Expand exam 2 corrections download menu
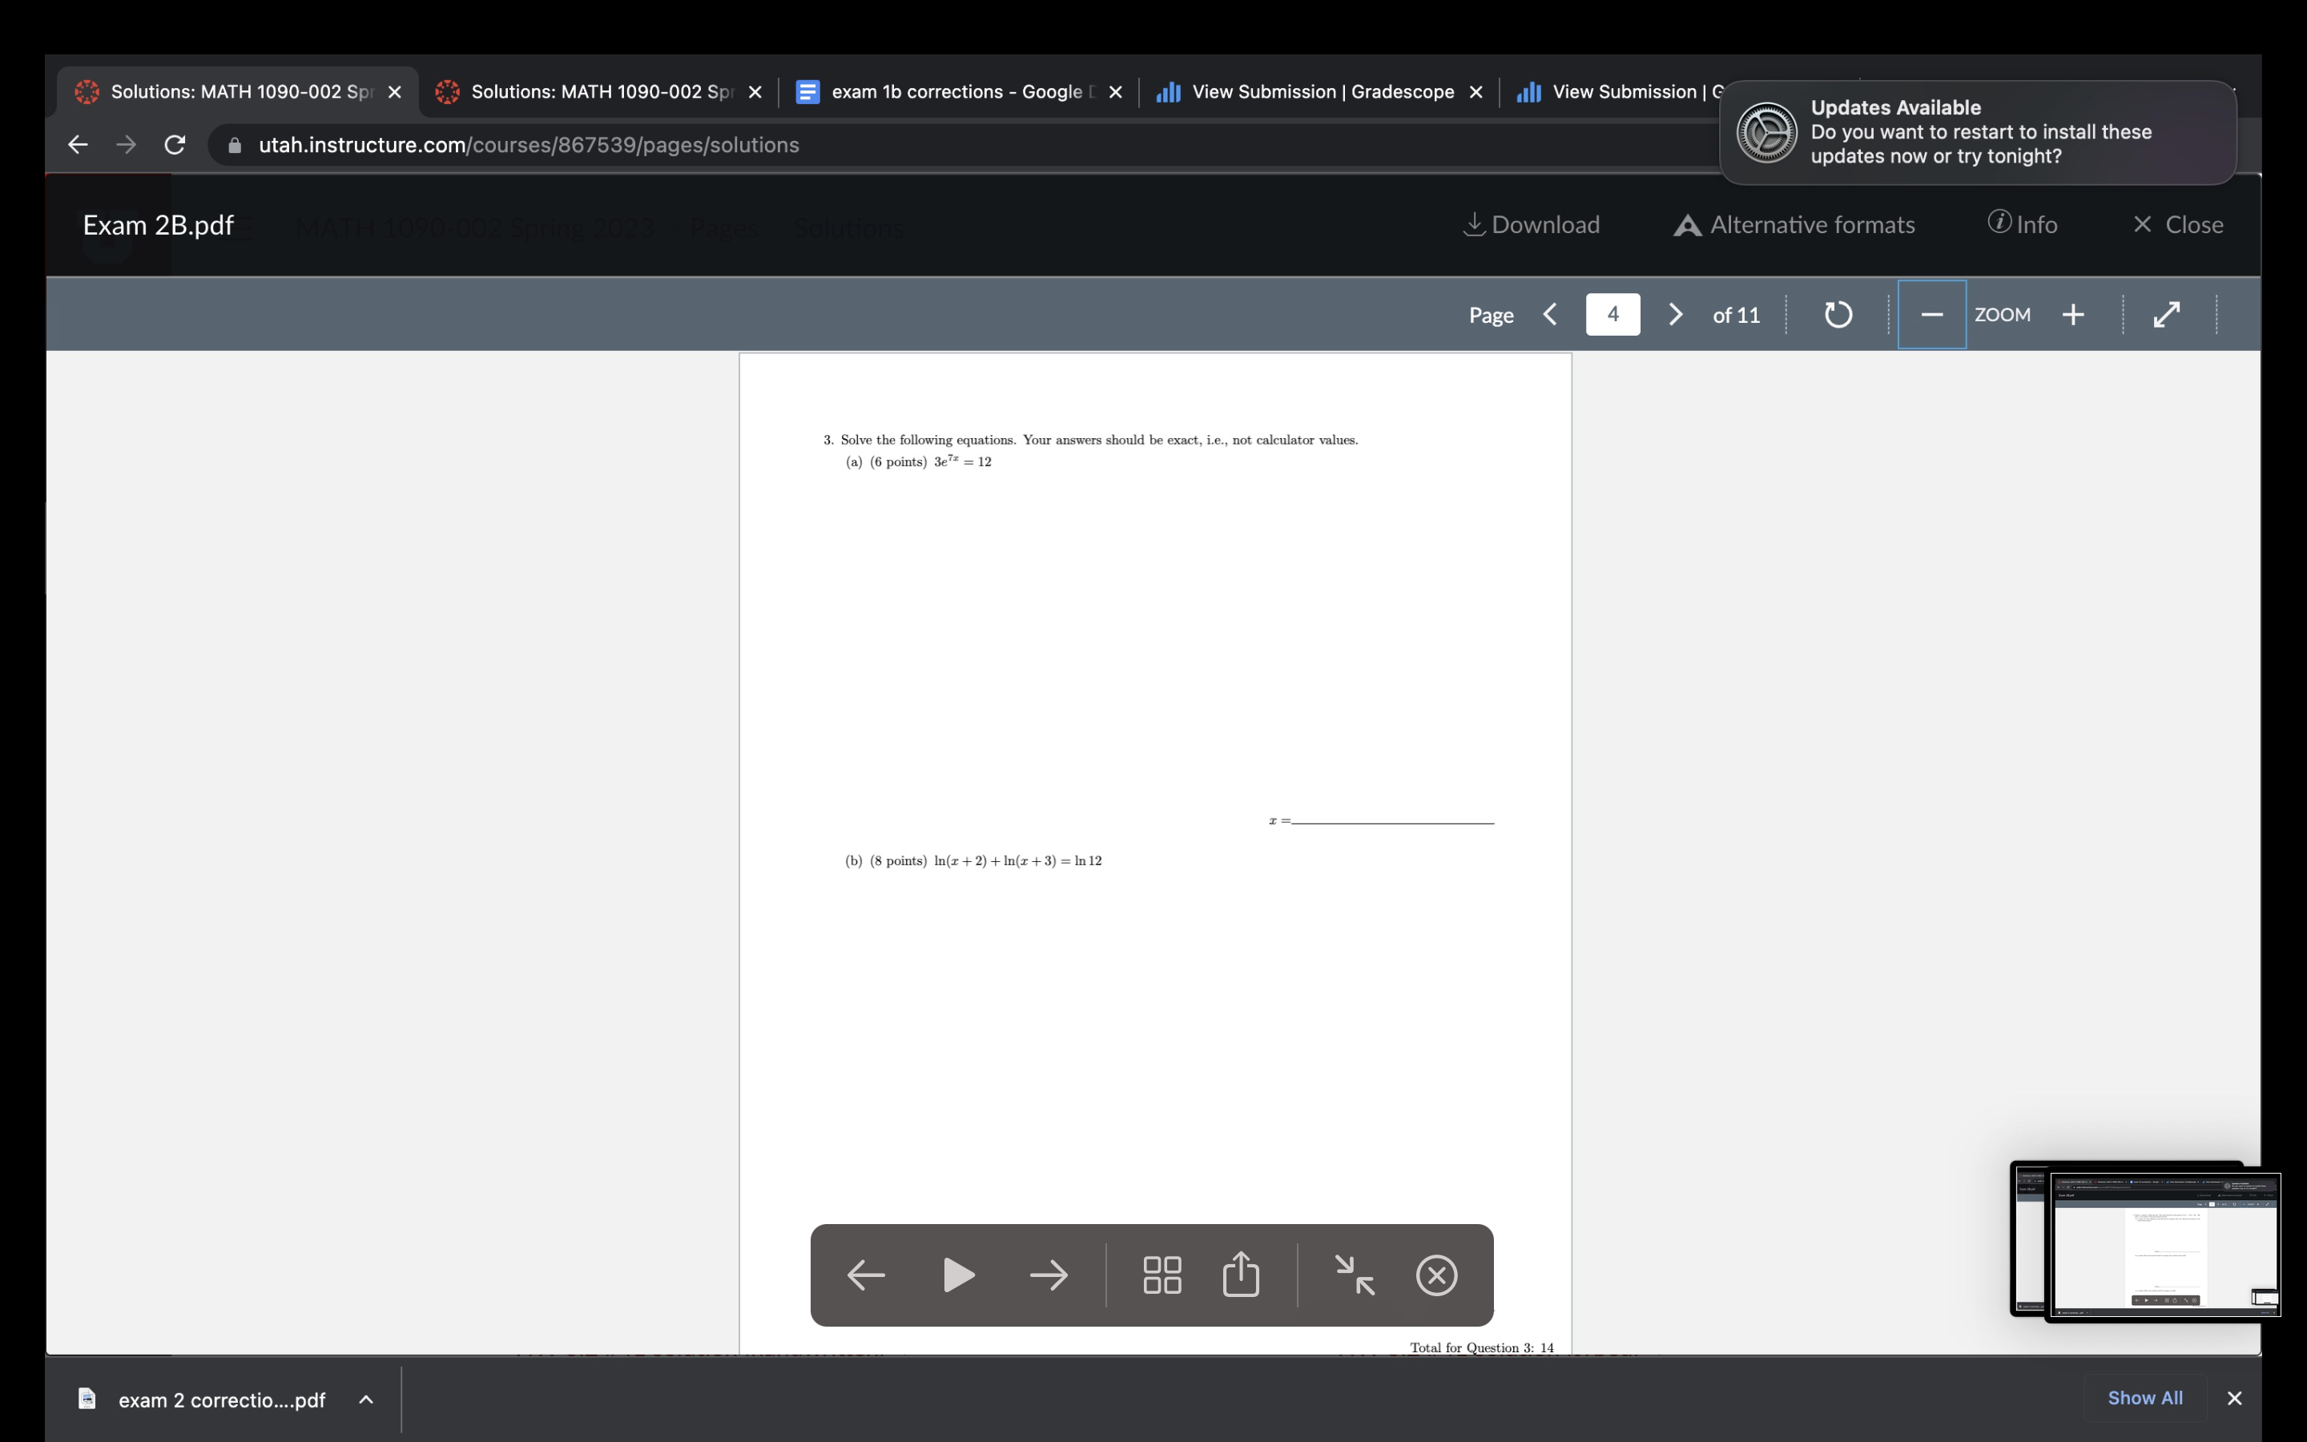2307x1442 pixels. [x=366, y=1400]
